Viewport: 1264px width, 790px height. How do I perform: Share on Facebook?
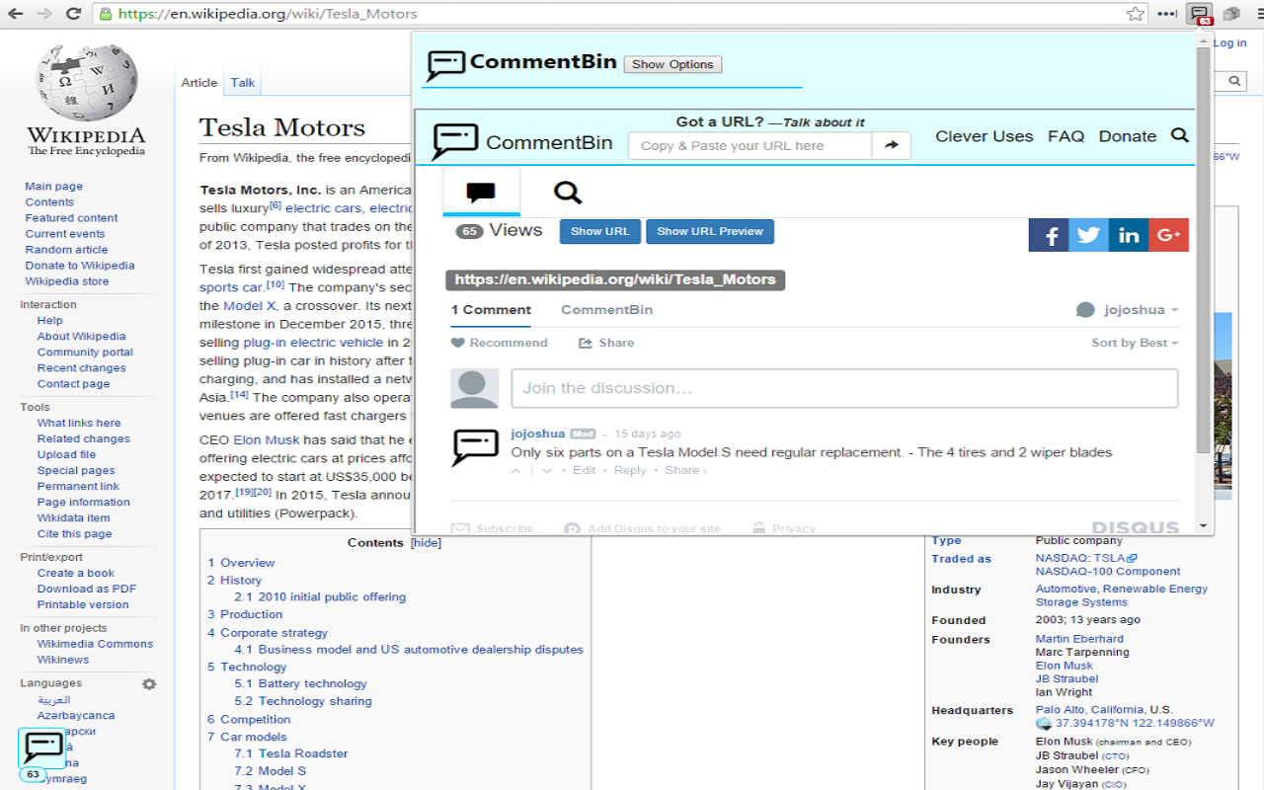[x=1049, y=235]
